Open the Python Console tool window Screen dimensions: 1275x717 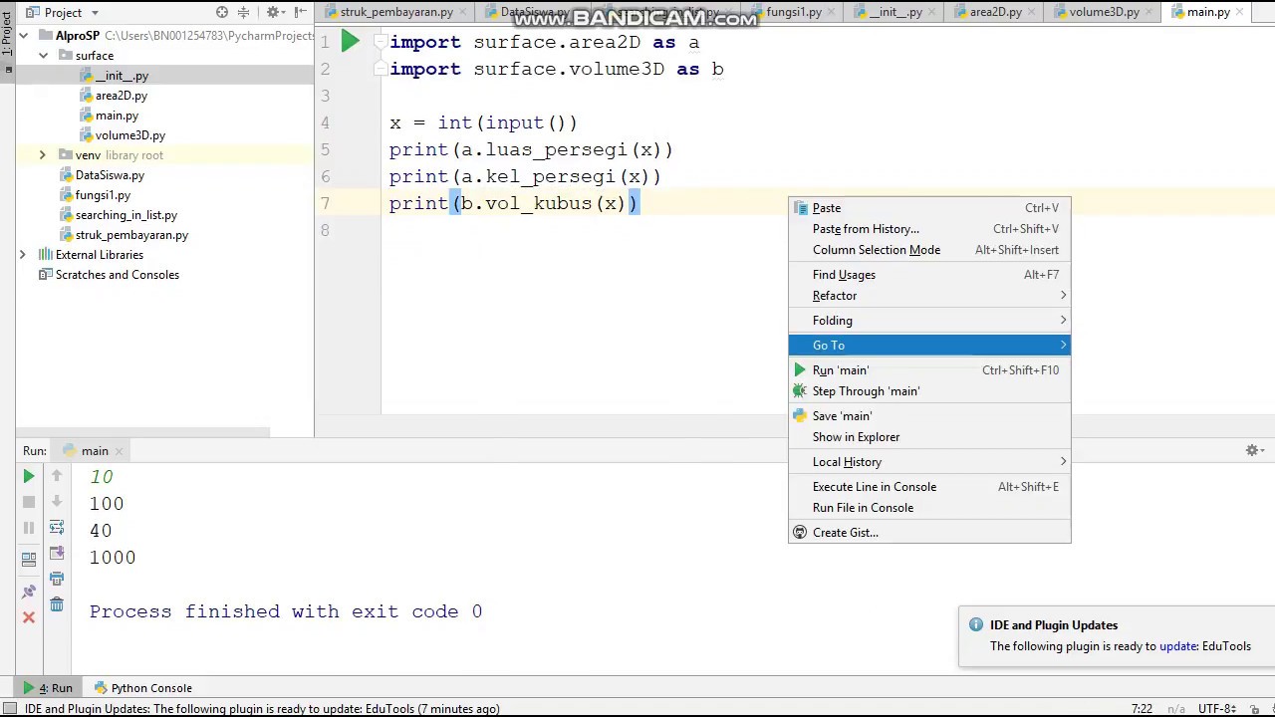[x=142, y=688]
